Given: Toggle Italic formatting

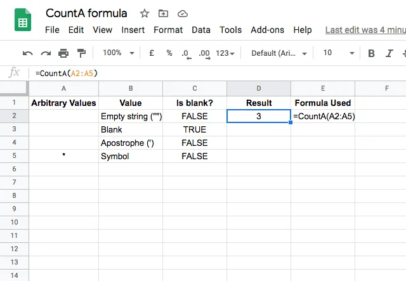Looking at the screenshot, I should pos(389,53).
